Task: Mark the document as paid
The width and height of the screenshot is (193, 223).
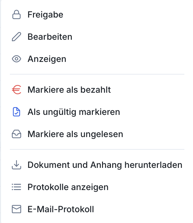Action: tap(69, 90)
